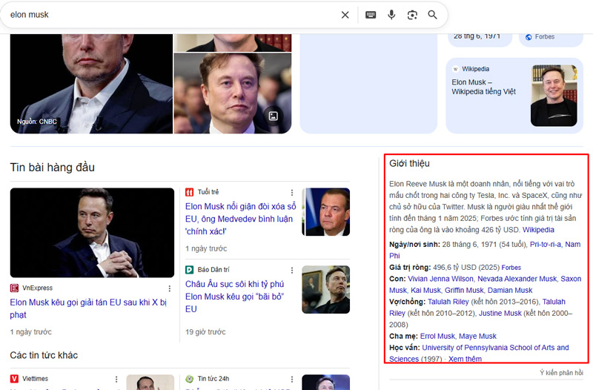Open the thumbnail beside the Báo Dân trí article

tap(326, 289)
